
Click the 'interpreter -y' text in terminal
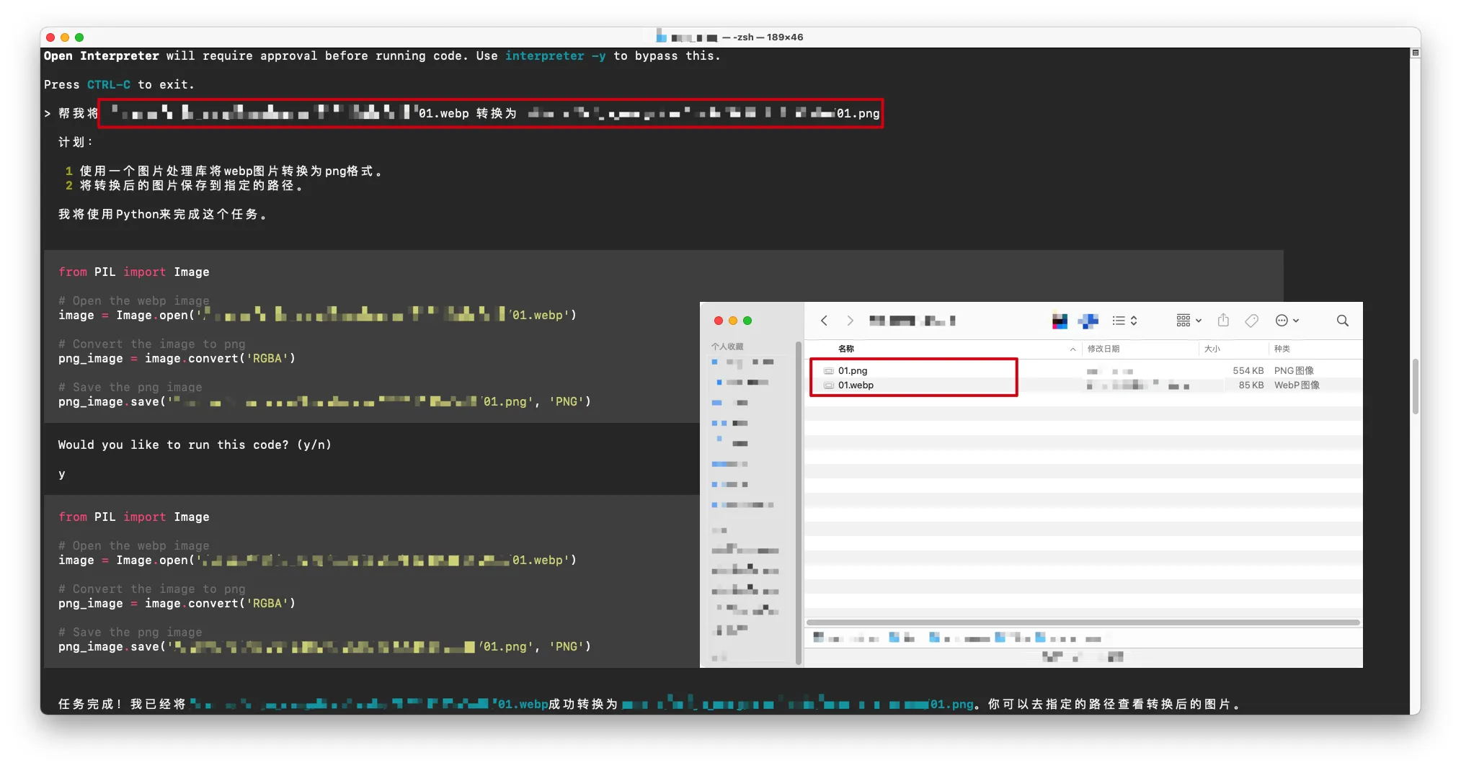coord(555,56)
